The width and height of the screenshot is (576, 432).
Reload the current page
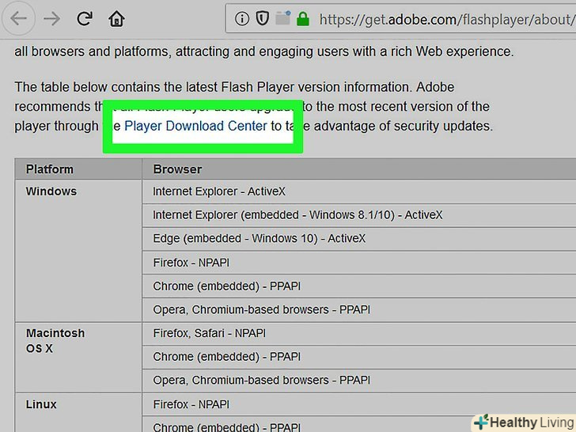(x=85, y=18)
